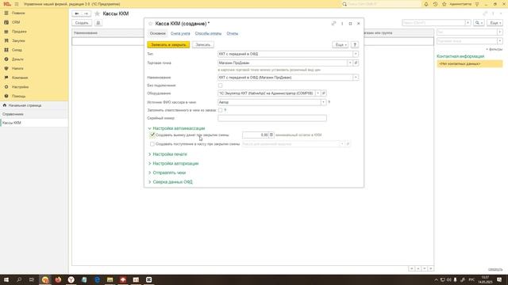This screenshot has height=285, width=508.
Task: Enable Создавать поступление в кассу при закрытии смены
Action: (x=152, y=144)
